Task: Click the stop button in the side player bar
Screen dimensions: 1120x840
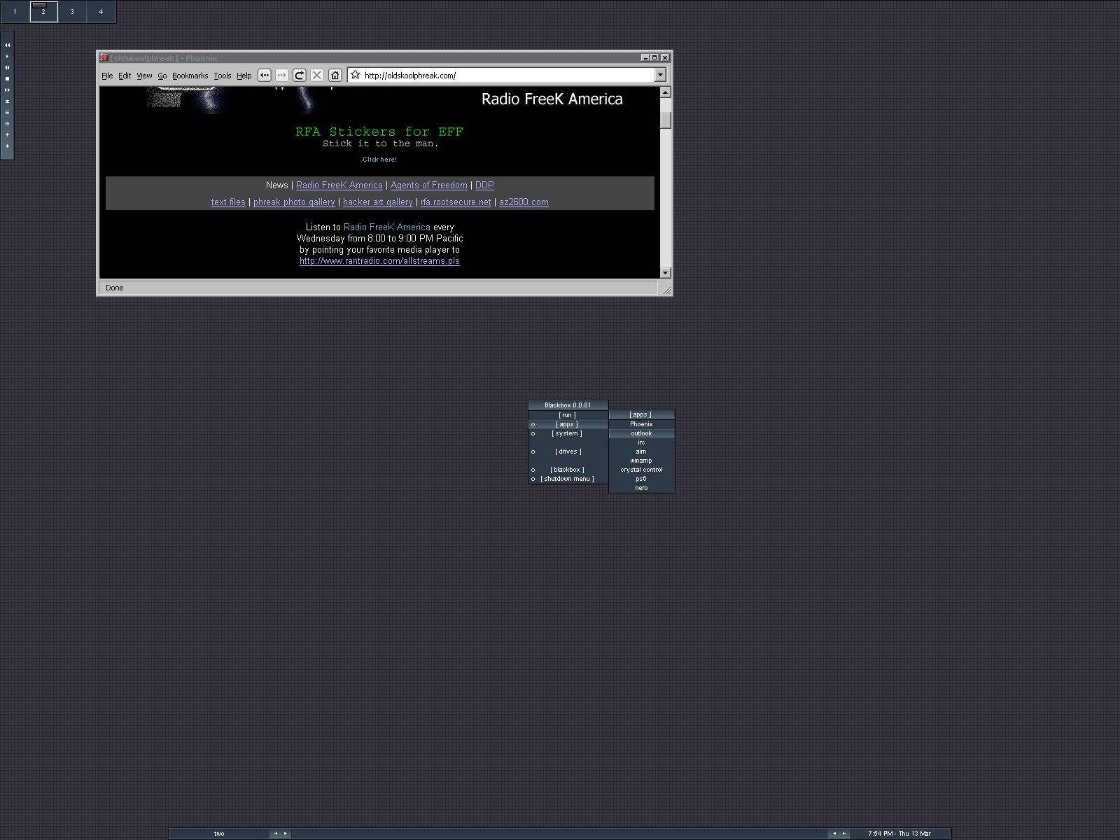Action: click(x=8, y=78)
